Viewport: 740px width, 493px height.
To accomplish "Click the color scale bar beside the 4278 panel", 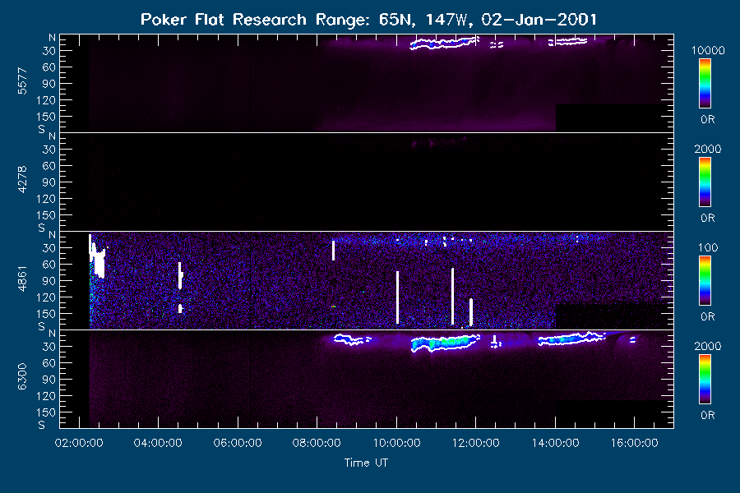I will coord(705,182).
